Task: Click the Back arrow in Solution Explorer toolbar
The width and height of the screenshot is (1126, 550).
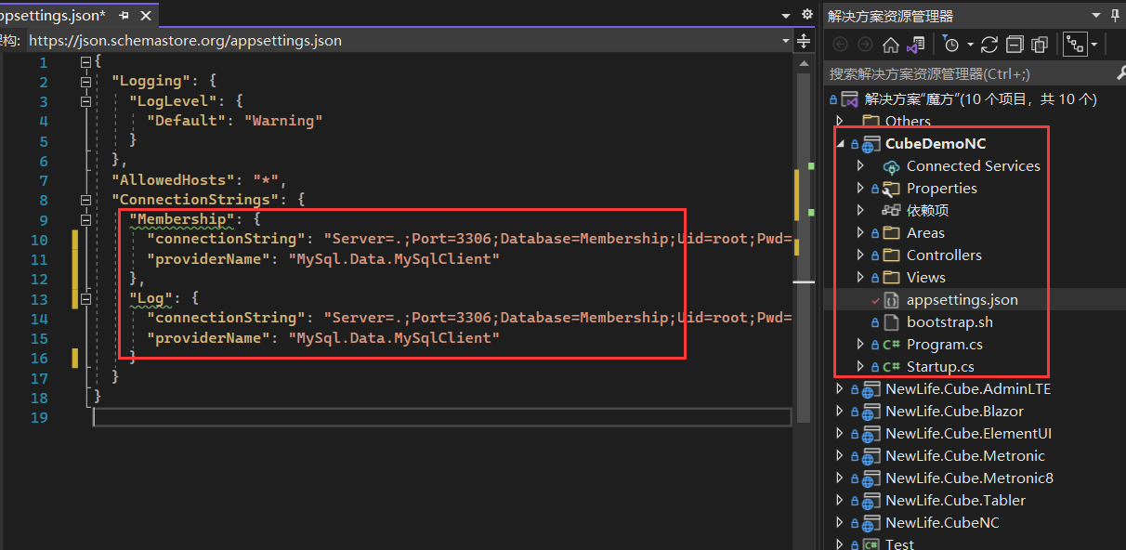Action: pyautogui.click(x=841, y=45)
